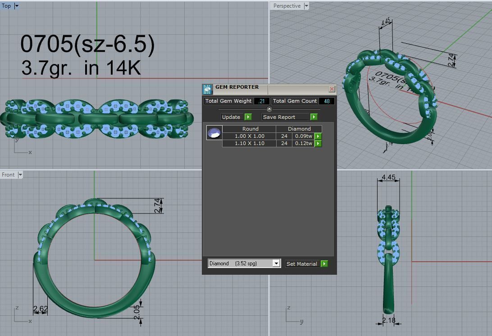Image resolution: width=492 pixels, height=336 pixels.
Task: Click the Total Gem Count label
Action: pos(295,101)
